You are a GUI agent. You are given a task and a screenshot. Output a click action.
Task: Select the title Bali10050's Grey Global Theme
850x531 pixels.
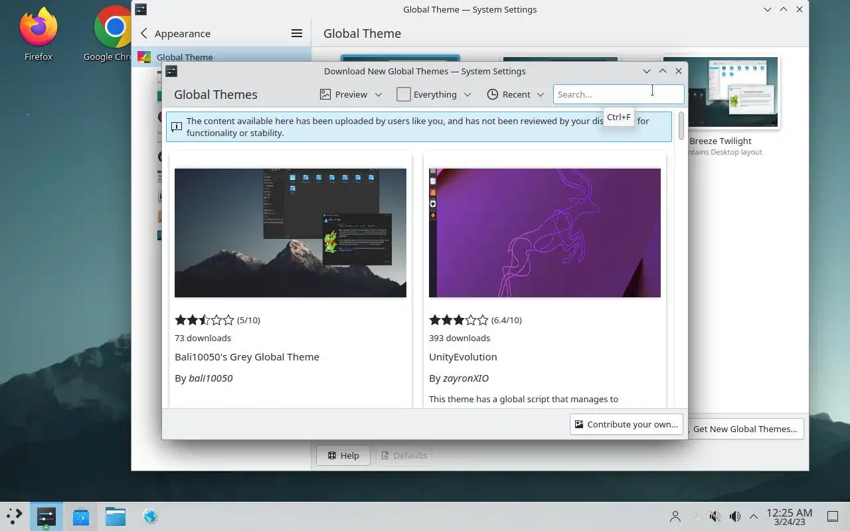(x=247, y=357)
